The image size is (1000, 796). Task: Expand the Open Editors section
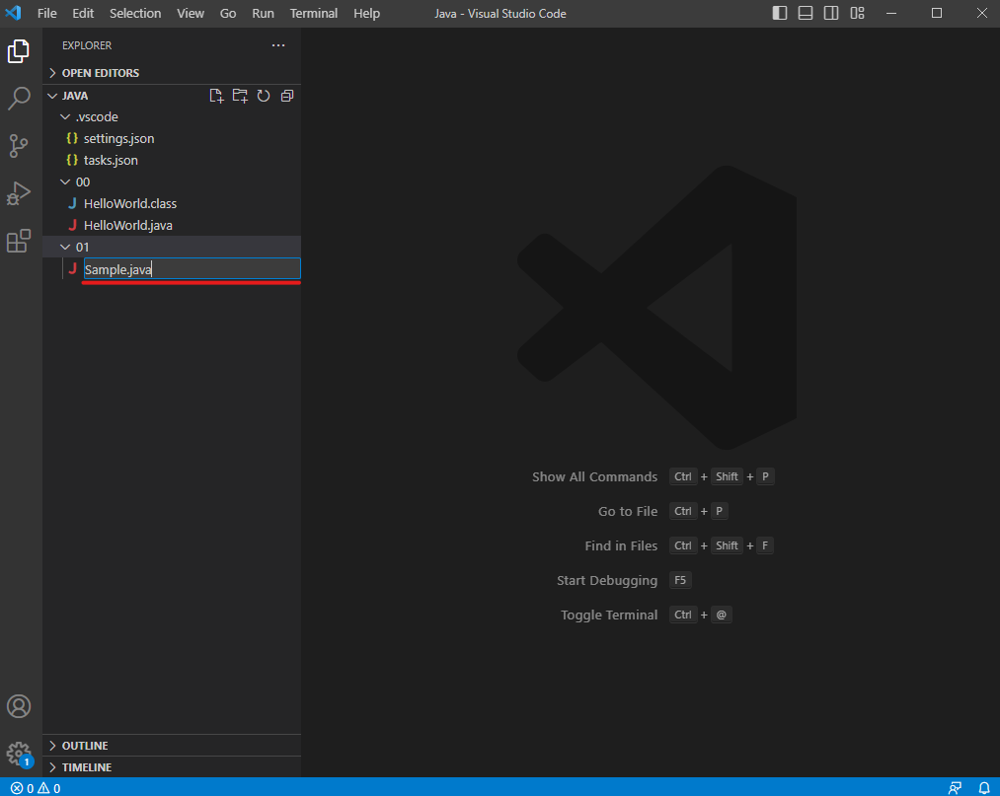(100, 73)
